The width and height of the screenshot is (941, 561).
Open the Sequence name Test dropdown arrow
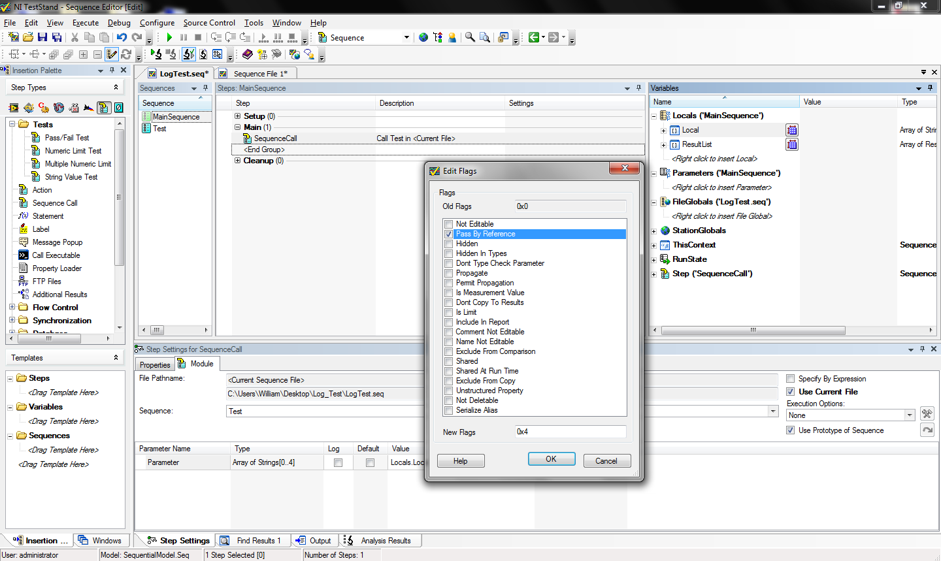click(x=773, y=411)
